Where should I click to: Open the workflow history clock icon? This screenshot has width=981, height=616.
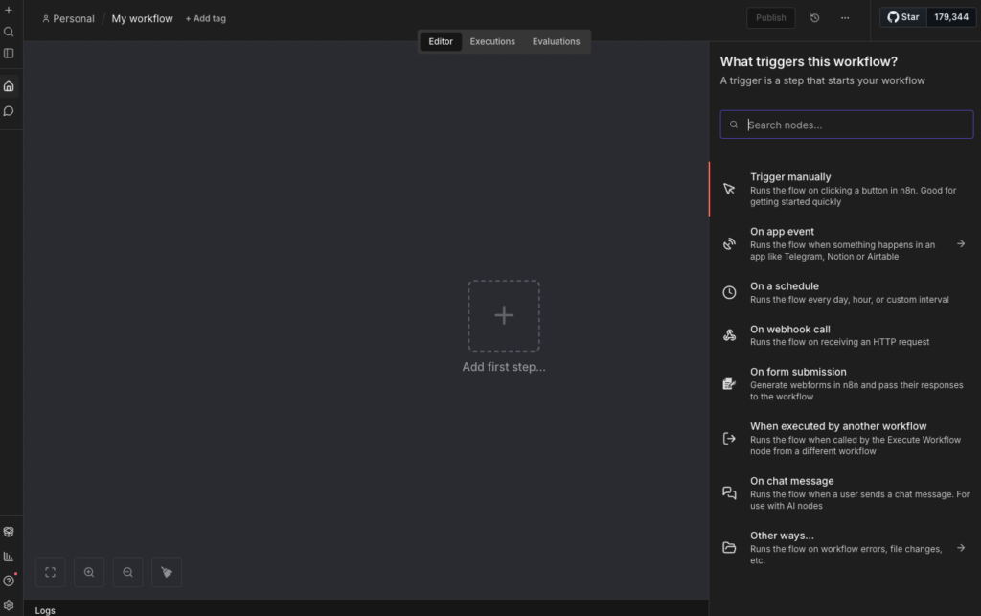[x=814, y=17]
